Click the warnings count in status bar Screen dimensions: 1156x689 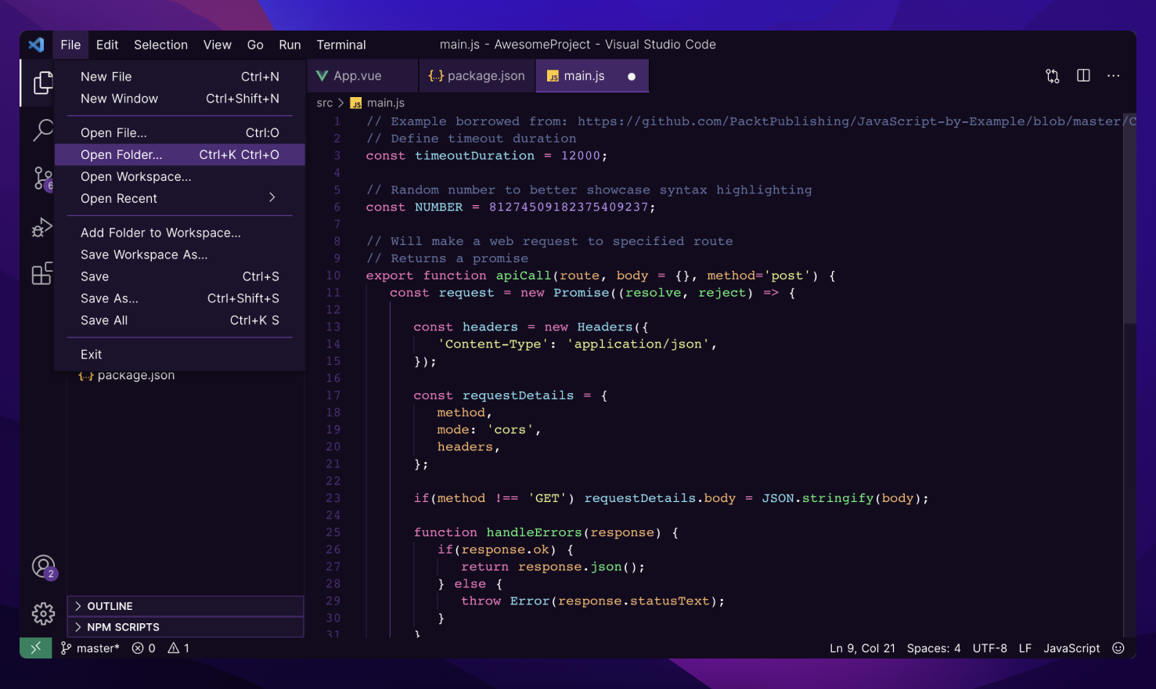click(178, 648)
